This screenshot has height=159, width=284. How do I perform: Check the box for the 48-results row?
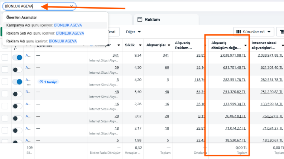coord(5,94)
